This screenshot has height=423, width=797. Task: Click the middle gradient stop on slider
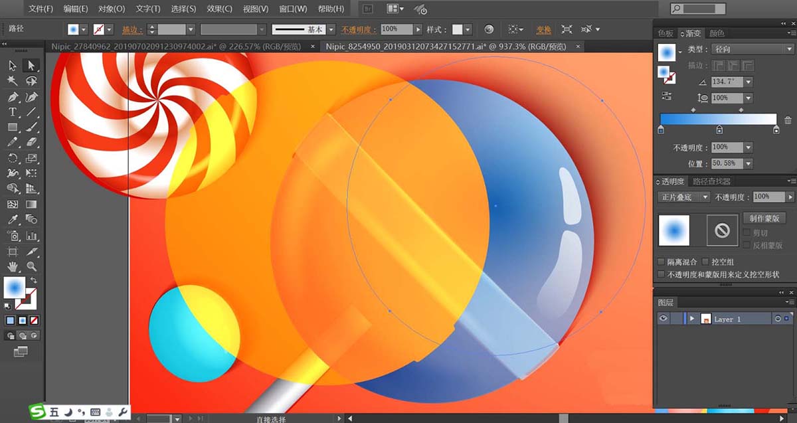(x=719, y=130)
